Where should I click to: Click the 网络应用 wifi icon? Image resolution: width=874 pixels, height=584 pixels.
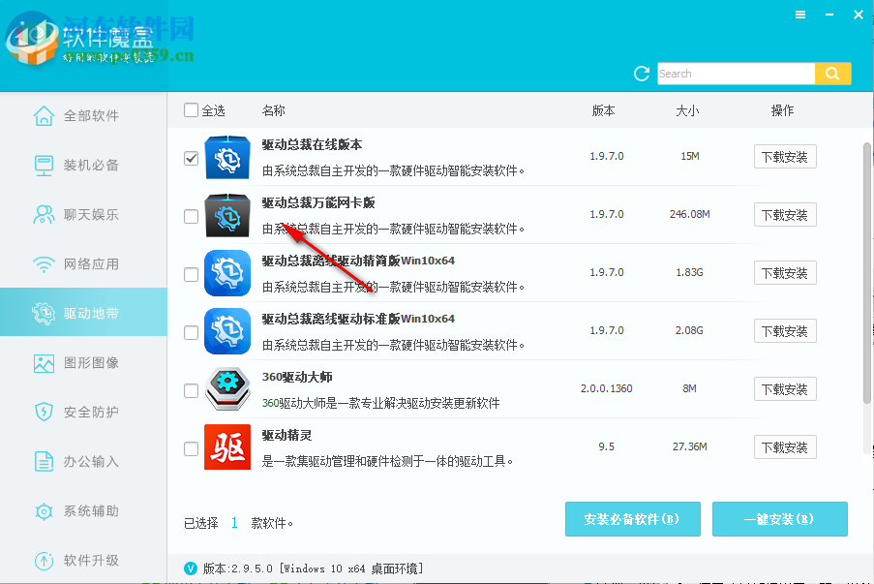coord(44,263)
